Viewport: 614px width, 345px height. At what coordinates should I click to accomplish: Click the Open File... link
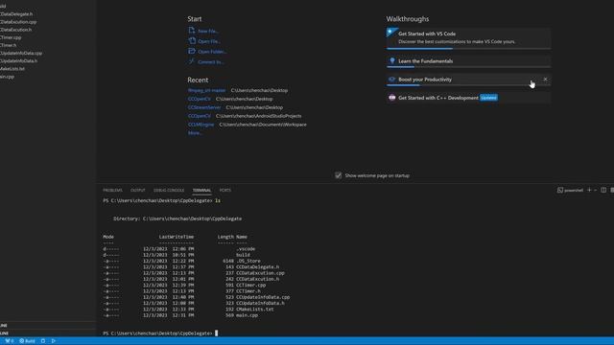click(x=209, y=41)
